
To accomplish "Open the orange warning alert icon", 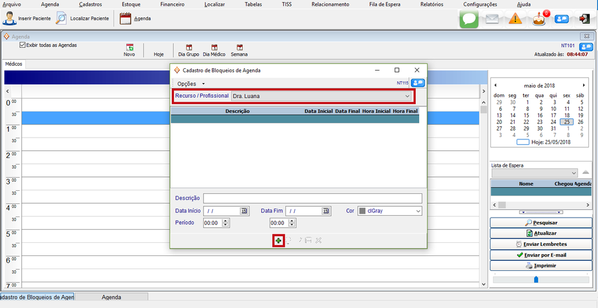I will 515,19.
